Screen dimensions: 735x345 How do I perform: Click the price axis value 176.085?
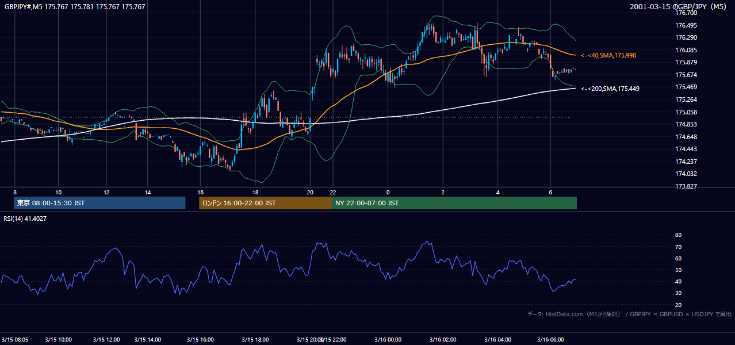click(x=686, y=50)
